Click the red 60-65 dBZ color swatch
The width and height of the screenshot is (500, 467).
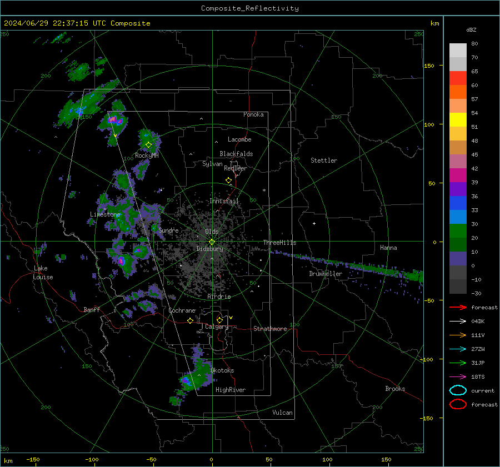(458, 78)
